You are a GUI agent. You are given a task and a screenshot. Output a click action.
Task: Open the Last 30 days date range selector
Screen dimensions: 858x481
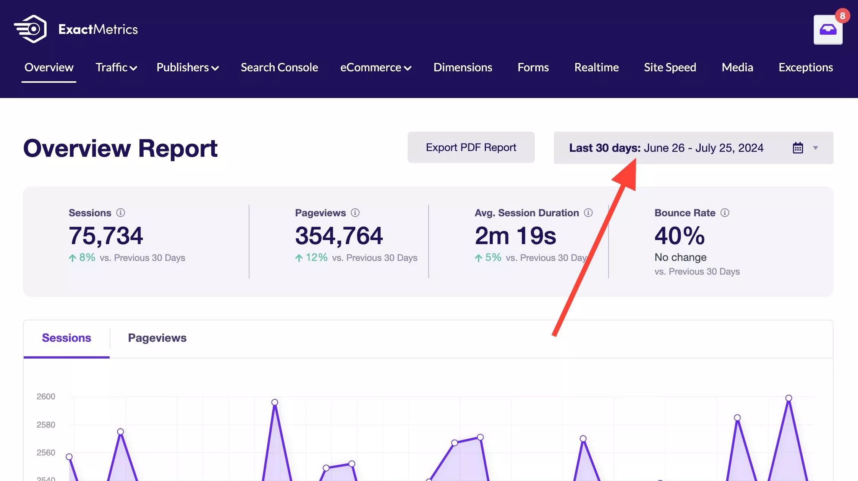click(693, 148)
